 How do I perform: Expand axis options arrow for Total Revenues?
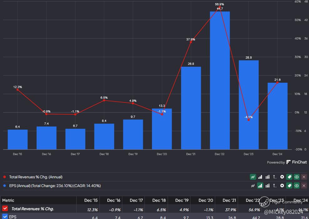(x=275, y=177)
